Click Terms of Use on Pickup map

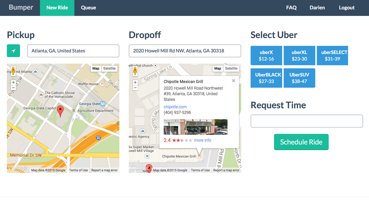pyautogui.click(x=78, y=170)
